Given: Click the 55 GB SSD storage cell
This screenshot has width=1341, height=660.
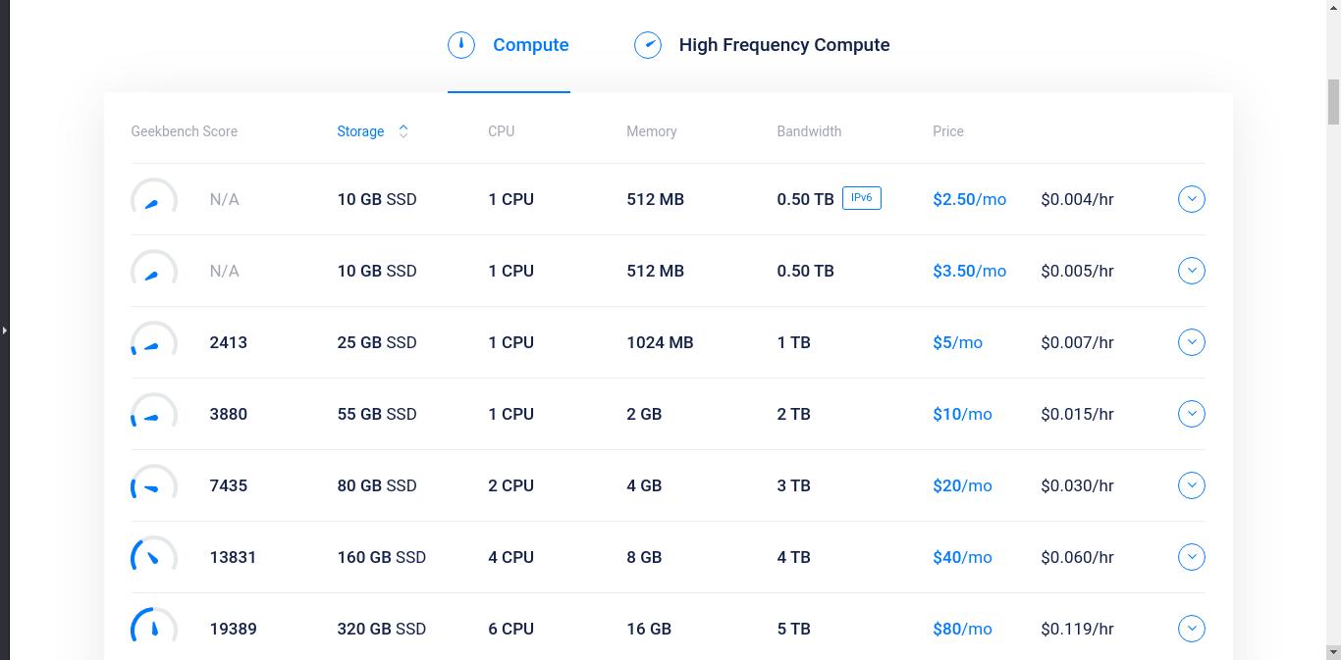Looking at the screenshot, I should [x=377, y=414].
